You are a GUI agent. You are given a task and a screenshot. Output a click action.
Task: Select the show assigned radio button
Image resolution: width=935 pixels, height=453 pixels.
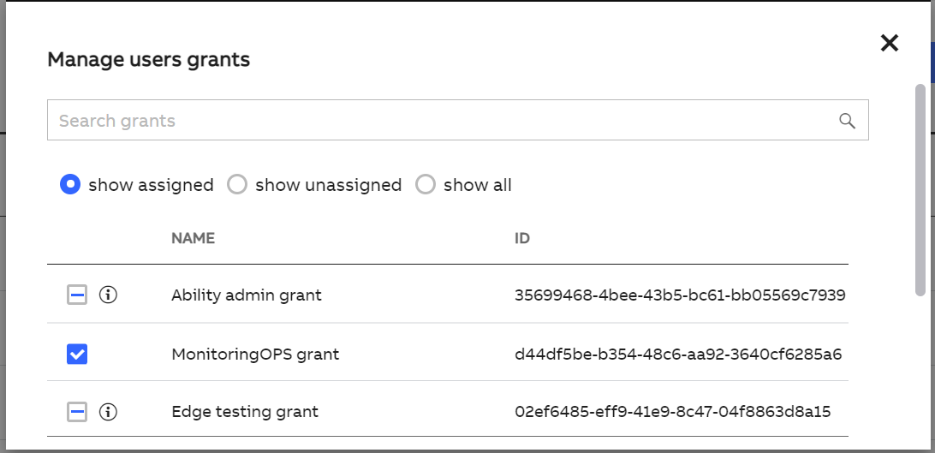(x=70, y=185)
